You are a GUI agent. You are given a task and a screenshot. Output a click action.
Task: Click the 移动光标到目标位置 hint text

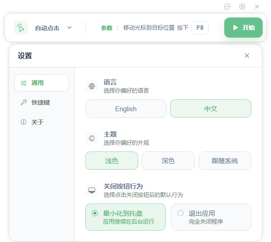[149, 28]
